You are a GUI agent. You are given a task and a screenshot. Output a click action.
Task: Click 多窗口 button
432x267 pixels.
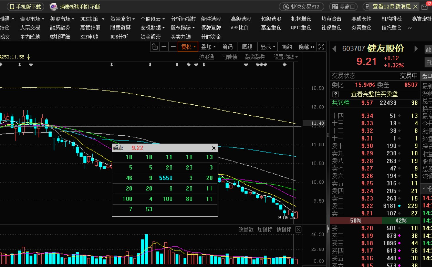click(x=344, y=7)
